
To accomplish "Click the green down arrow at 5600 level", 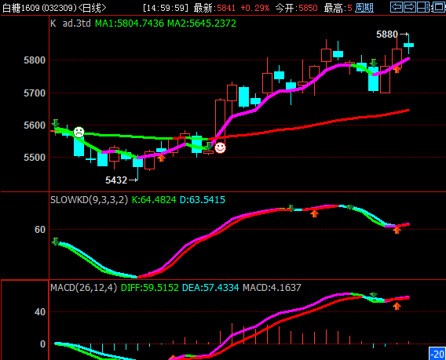I will [x=56, y=123].
